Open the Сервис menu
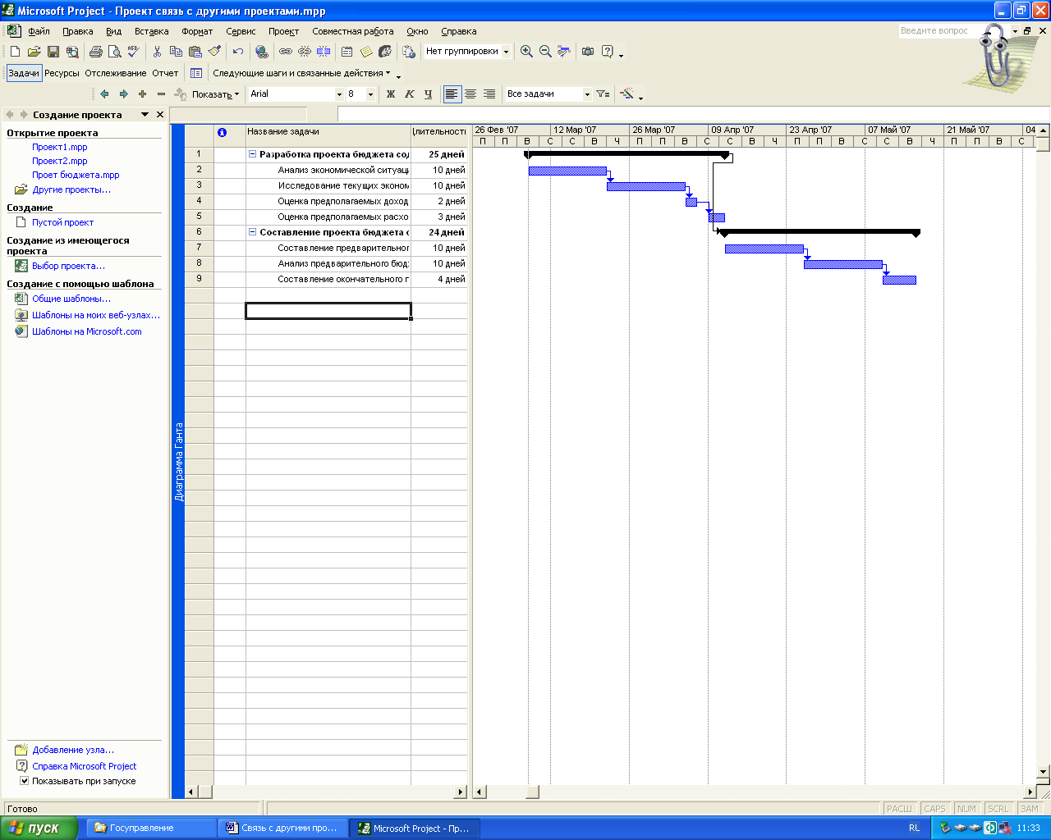The height and width of the screenshot is (840, 1051). (241, 31)
